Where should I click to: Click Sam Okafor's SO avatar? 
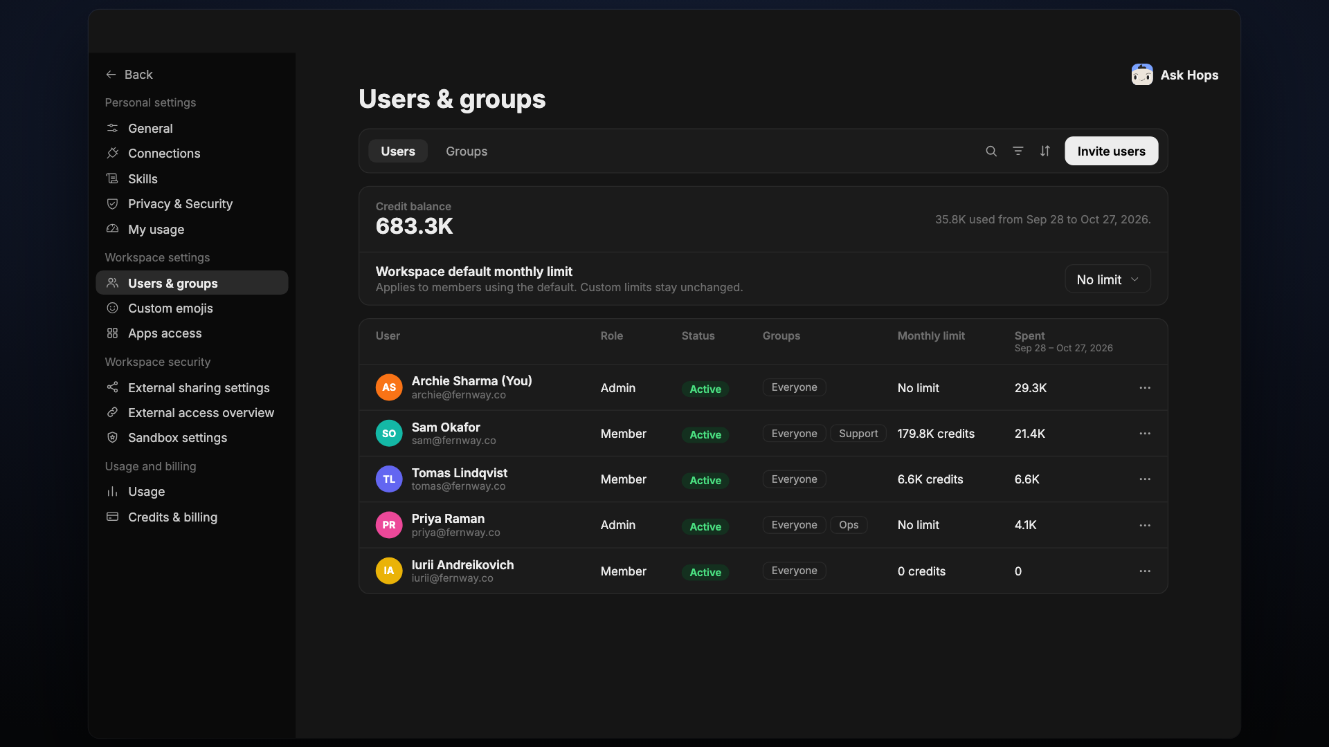click(389, 433)
